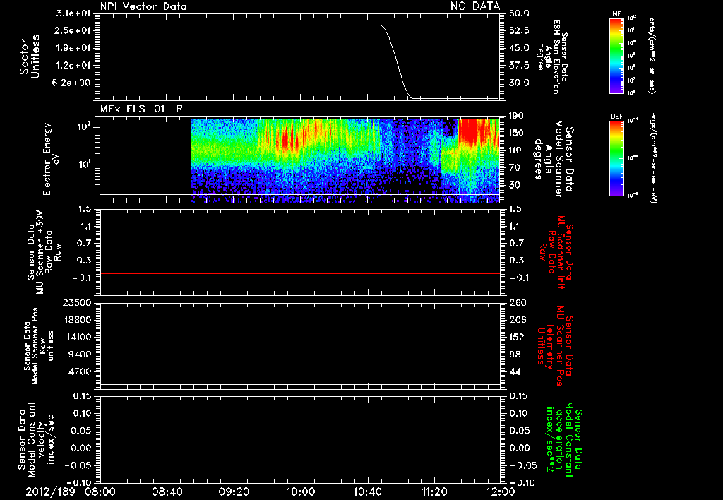Click the "70" scanner angle tick label
Screen dimensions: 723x500
point(515,168)
